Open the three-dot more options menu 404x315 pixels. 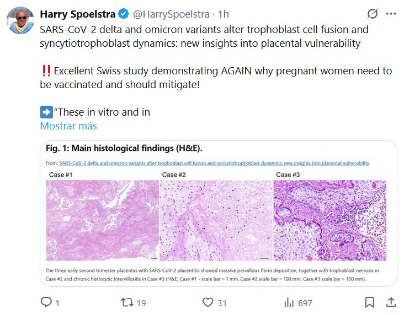click(x=391, y=13)
